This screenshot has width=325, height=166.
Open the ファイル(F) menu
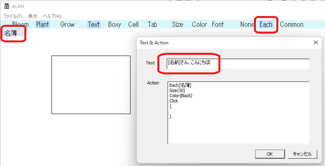(x=13, y=16)
